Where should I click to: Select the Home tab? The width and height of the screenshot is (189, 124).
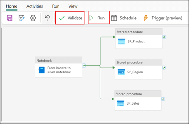click(12, 6)
